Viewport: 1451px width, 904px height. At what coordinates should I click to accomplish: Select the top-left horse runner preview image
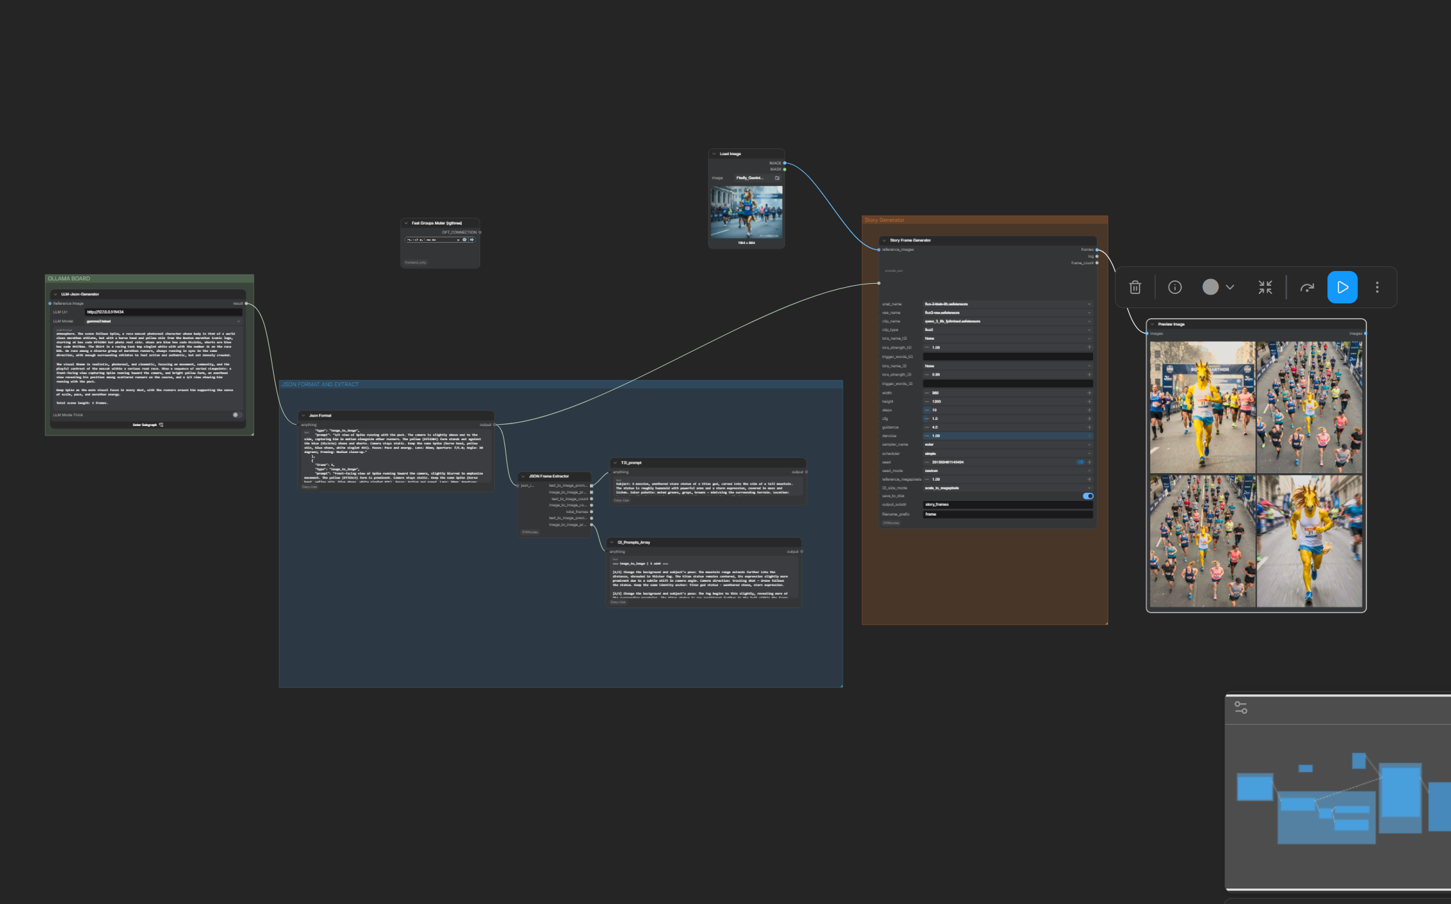coord(1202,407)
